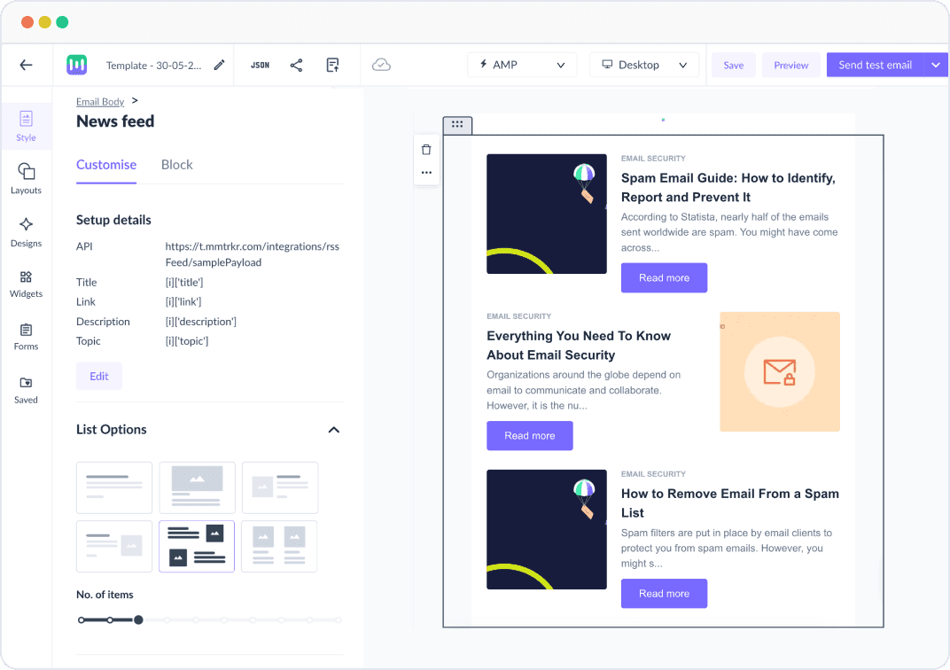Open the Widgets sidebar panel
950x670 pixels.
(26, 283)
